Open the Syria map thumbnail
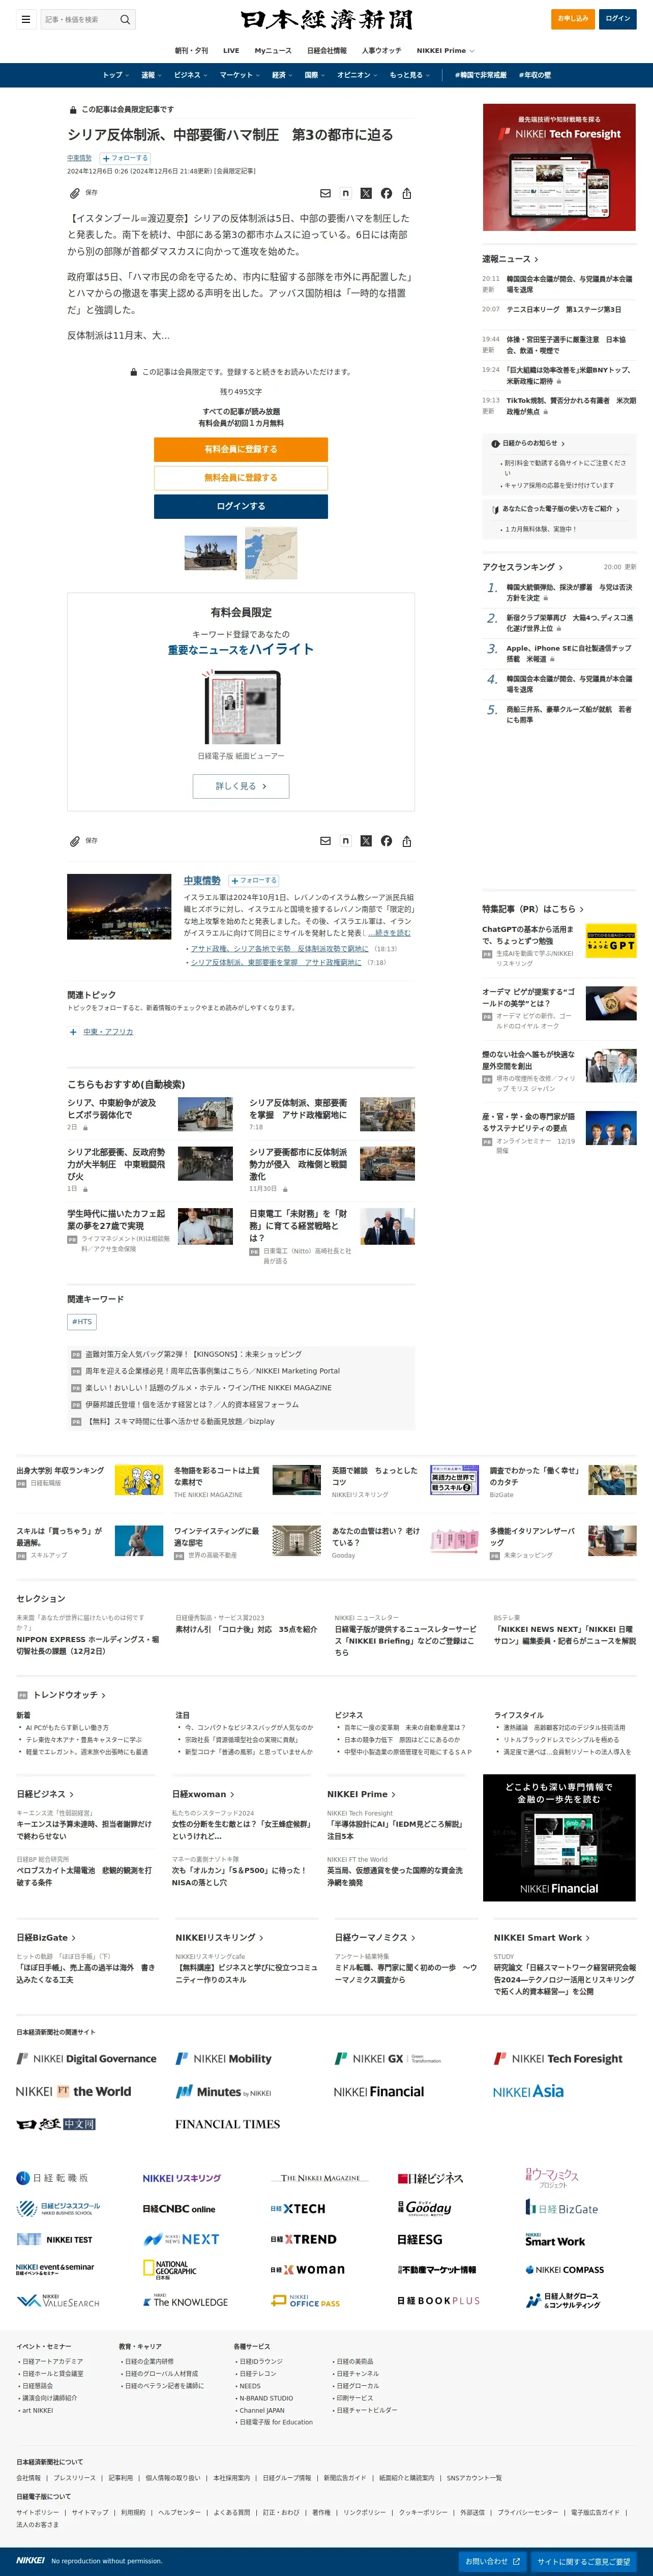The width and height of the screenshot is (653, 2576). (271, 553)
